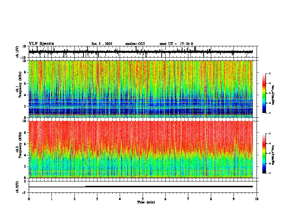Click time axis tick label '7'

coord(188,199)
